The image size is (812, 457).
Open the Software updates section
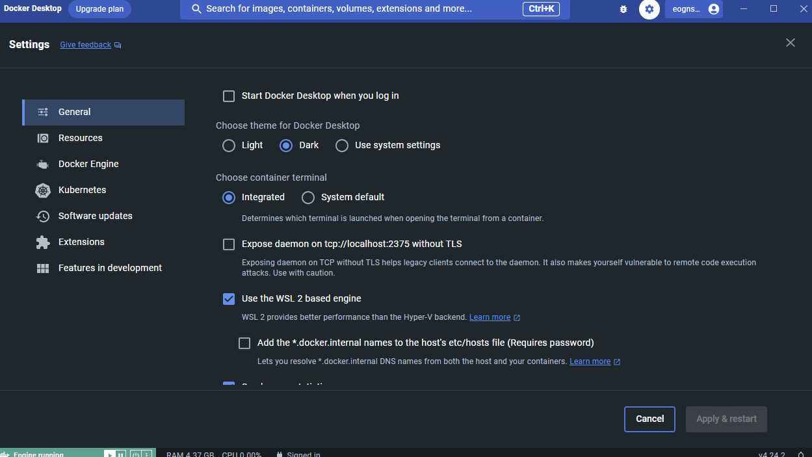point(103,216)
